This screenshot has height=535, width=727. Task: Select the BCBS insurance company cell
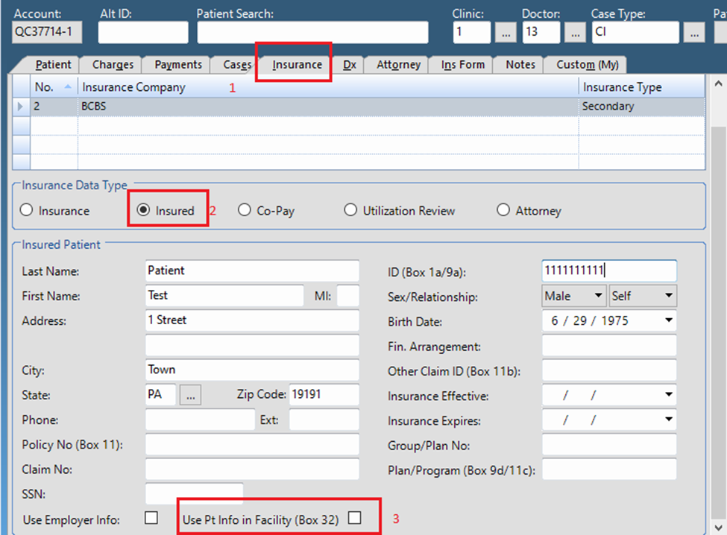coord(328,107)
